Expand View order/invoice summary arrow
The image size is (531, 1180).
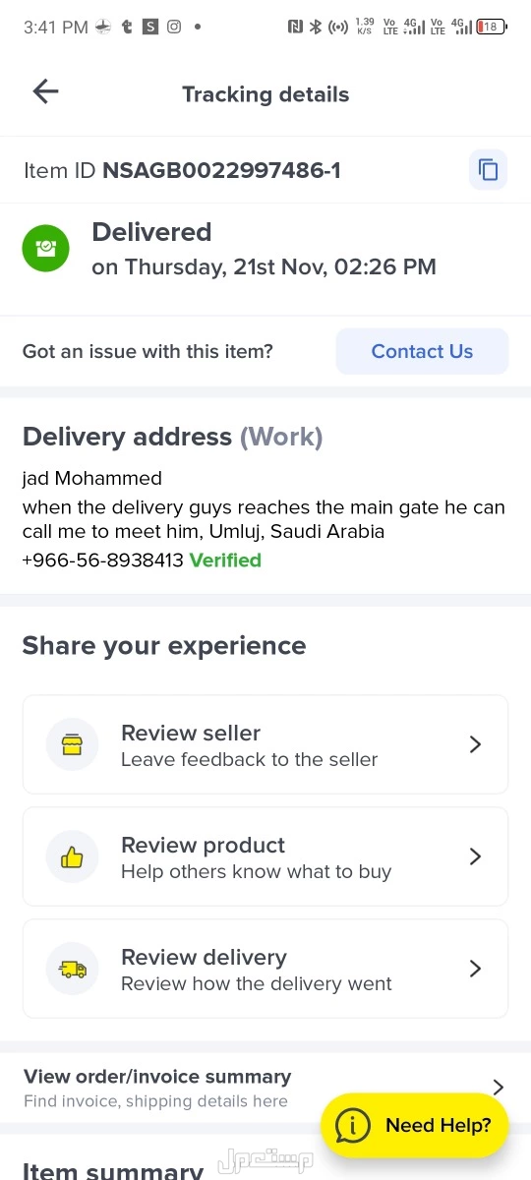[499, 1088]
